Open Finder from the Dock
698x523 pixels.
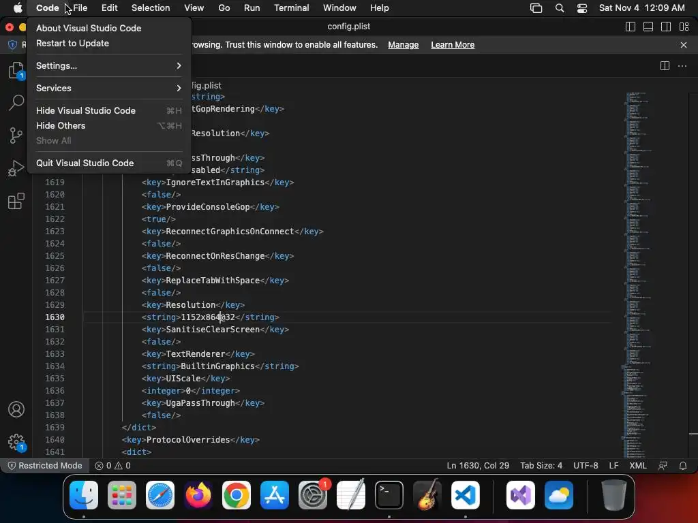[84, 495]
